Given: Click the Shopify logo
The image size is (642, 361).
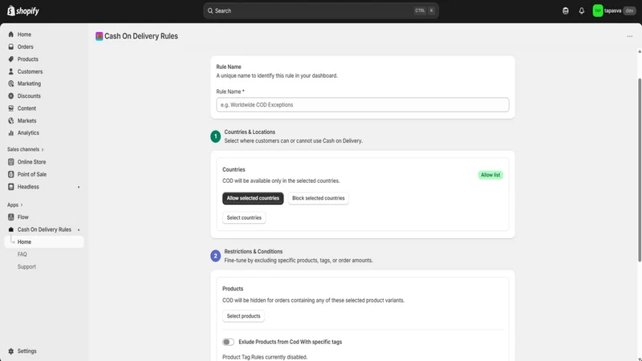Looking at the screenshot, I should [x=23, y=10].
